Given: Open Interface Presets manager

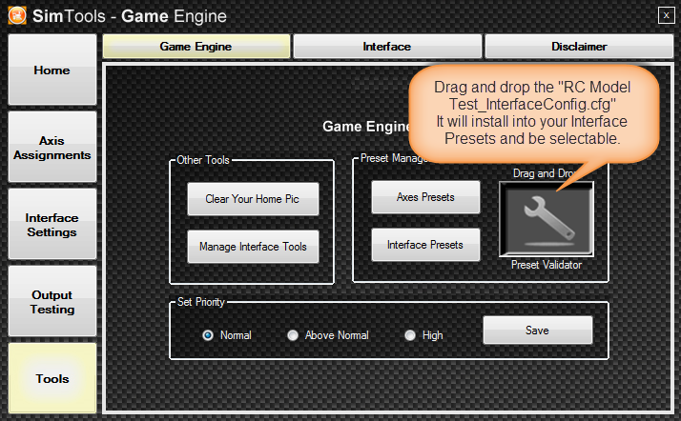Looking at the screenshot, I should 425,245.
